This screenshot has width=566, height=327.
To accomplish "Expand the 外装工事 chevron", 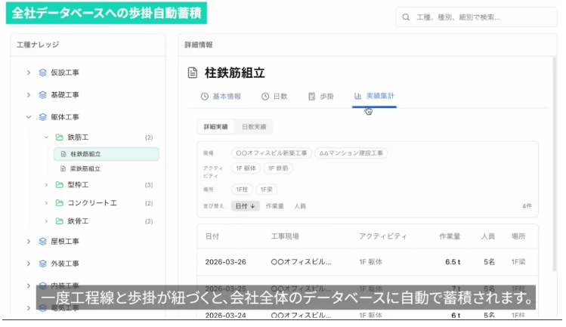I will (29, 264).
